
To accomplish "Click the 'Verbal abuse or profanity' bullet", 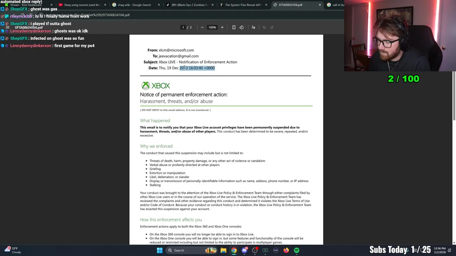I will click(185, 165).
